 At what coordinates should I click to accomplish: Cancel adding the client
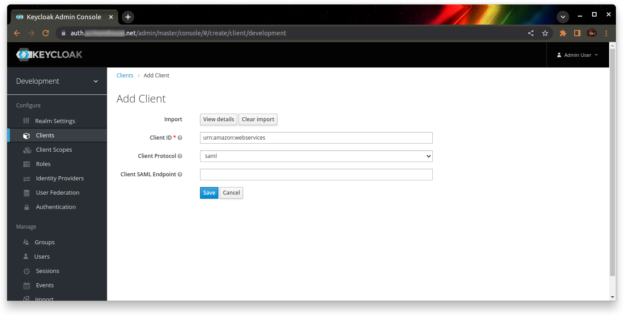coord(231,193)
